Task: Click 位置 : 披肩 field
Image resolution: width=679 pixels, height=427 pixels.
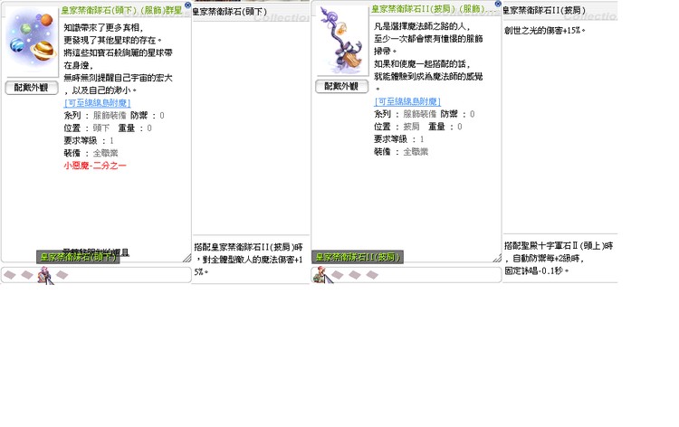Action: (x=397, y=127)
